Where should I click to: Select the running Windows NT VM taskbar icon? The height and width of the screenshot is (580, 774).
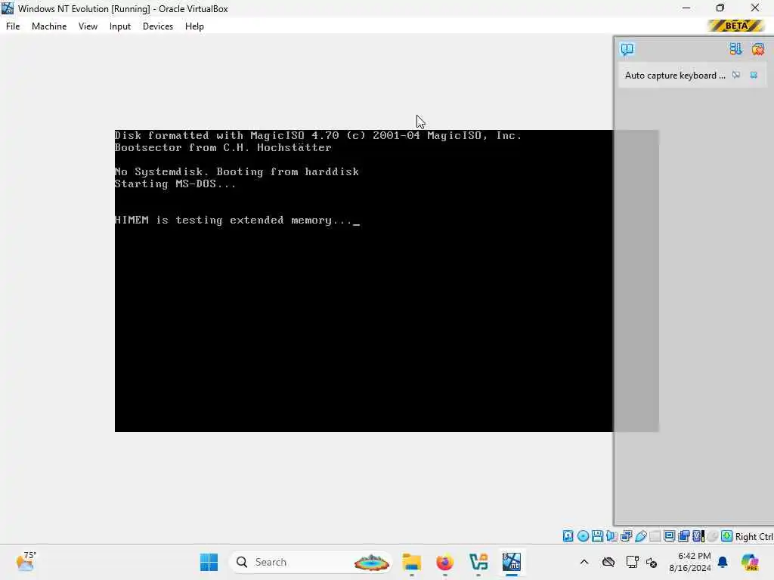pyautogui.click(x=512, y=562)
